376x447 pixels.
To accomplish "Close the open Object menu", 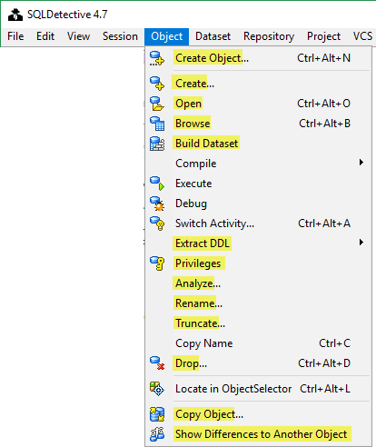I will point(167,36).
